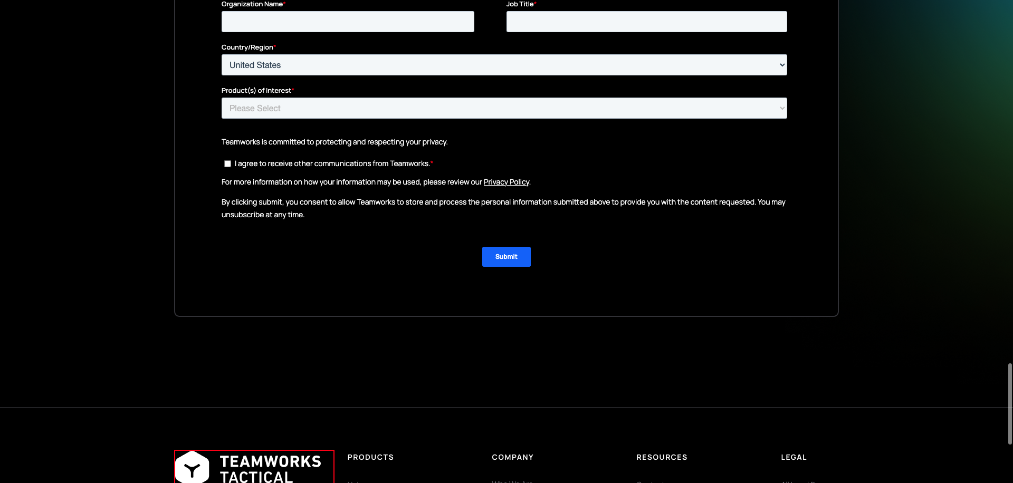The image size is (1013, 483).
Task: Click the "Hub" link under PRODUCTS
Action: pyautogui.click(x=354, y=481)
